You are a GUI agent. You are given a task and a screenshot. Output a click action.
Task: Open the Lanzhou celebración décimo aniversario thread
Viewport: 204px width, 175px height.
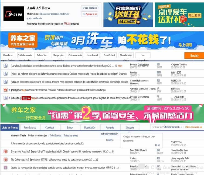tap(59, 66)
